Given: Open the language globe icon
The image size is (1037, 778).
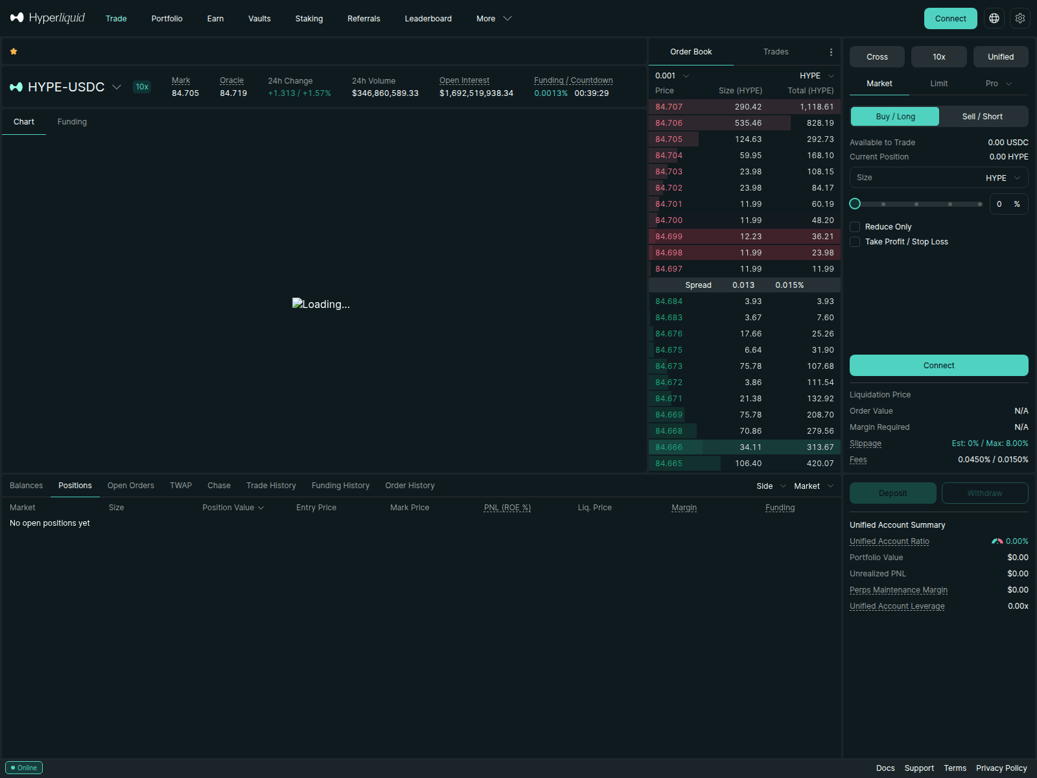Looking at the screenshot, I should pyautogui.click(x=994, y=18).
